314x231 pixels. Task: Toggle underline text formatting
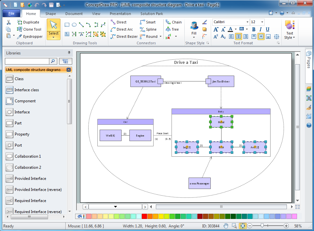tap(268, 29)
